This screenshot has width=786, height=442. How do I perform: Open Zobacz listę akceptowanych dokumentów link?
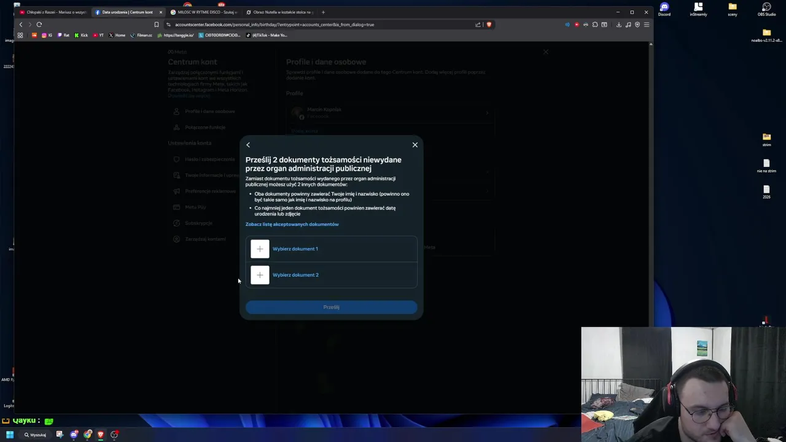292,224
